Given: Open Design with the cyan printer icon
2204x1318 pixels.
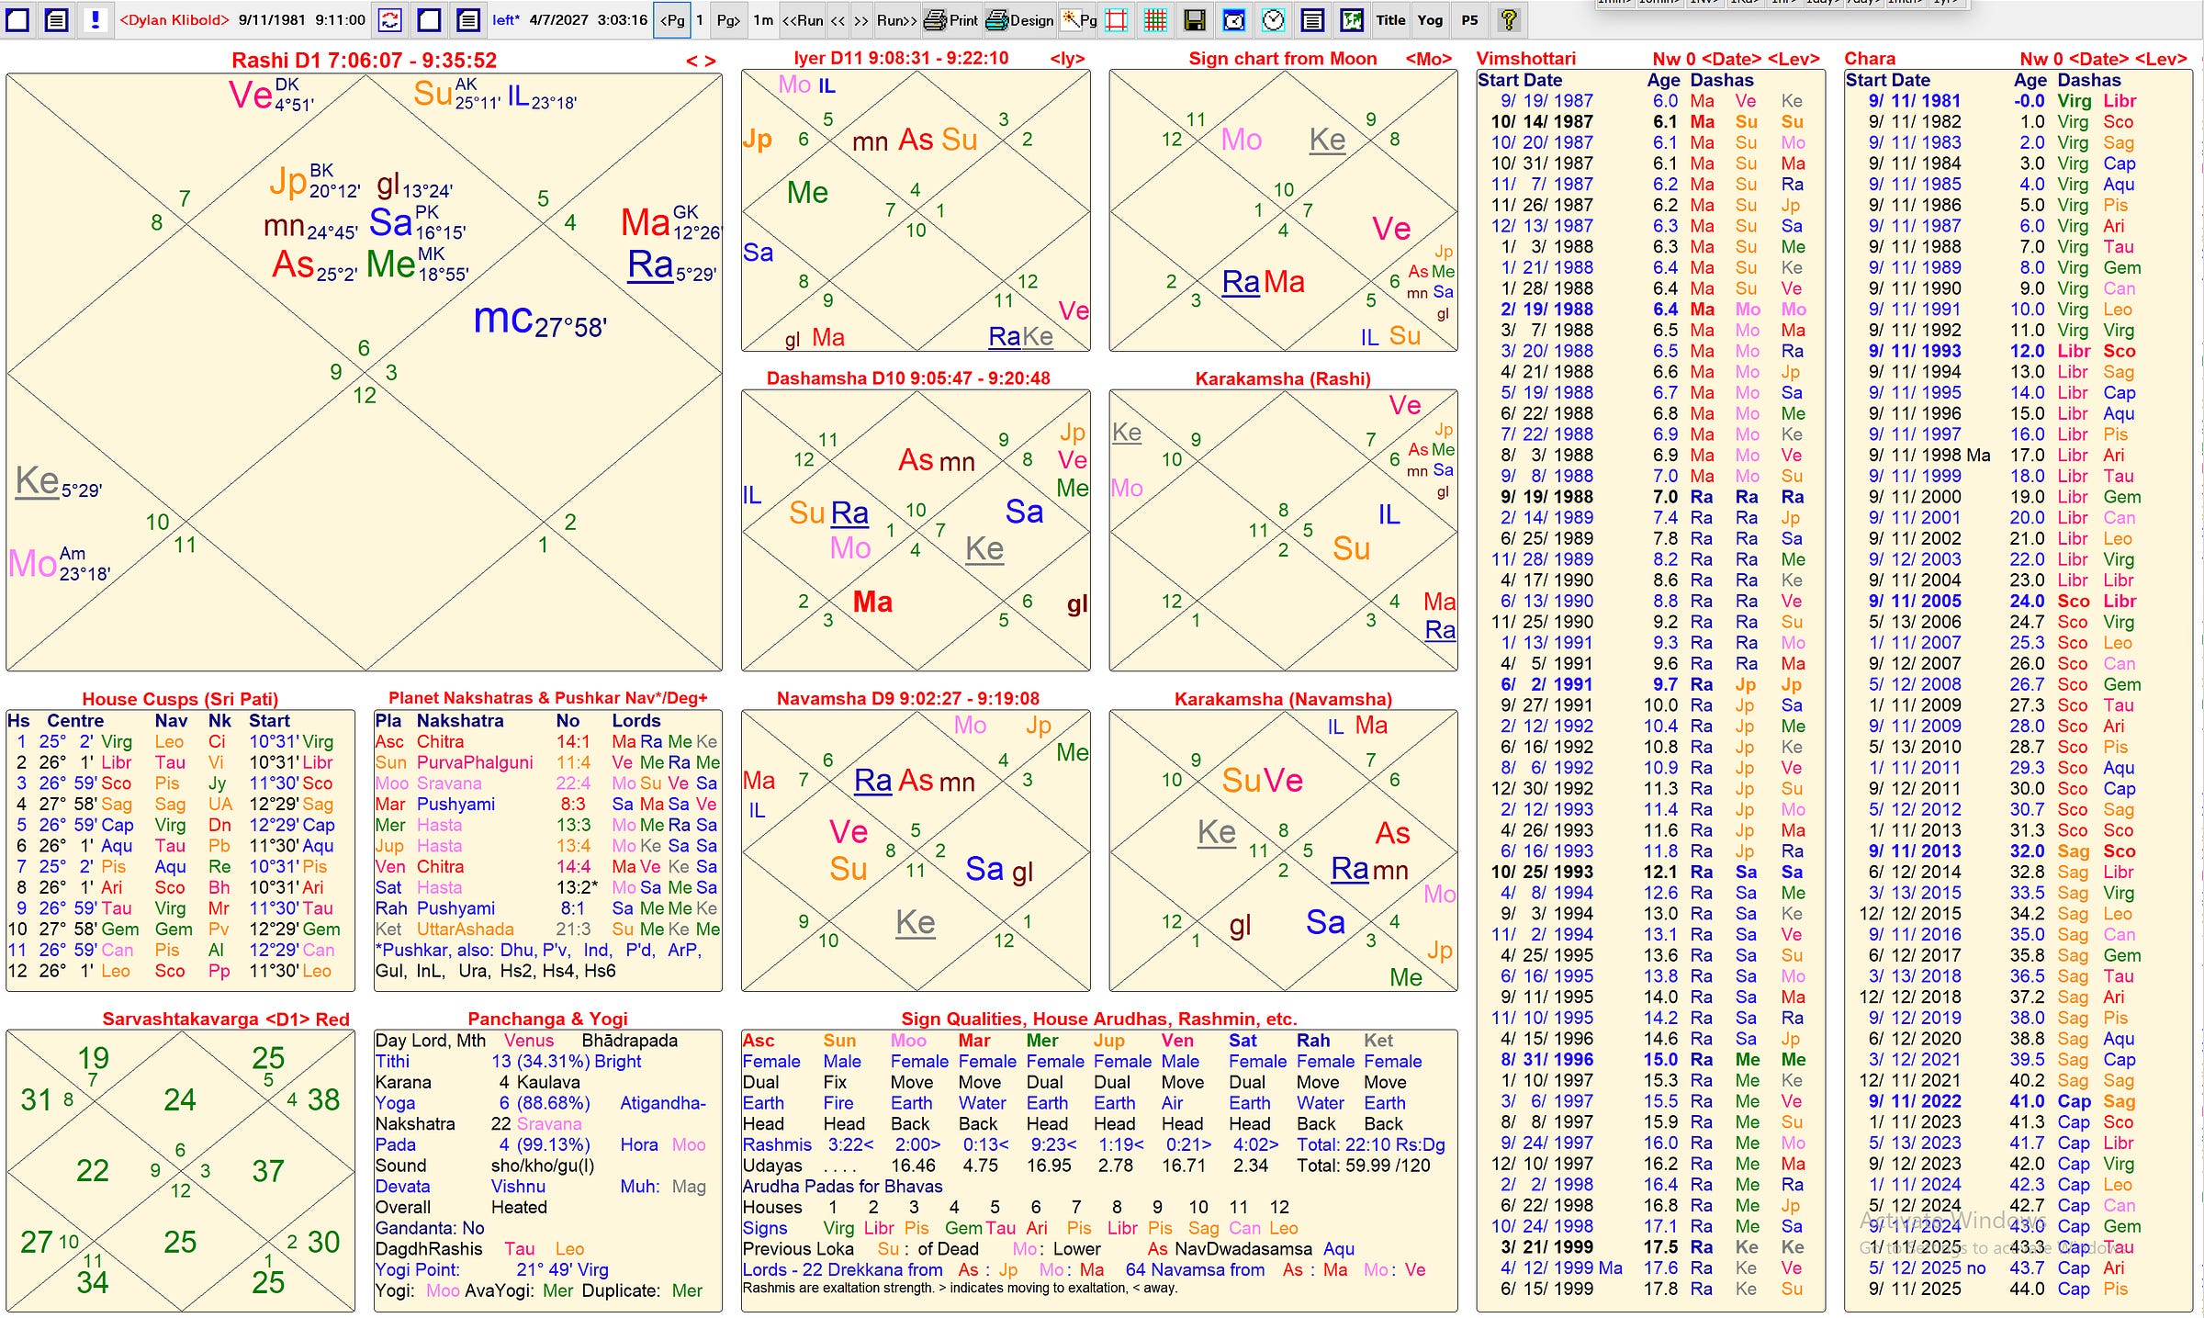Looking at the screenshot, I should (x=1019, y=19).
